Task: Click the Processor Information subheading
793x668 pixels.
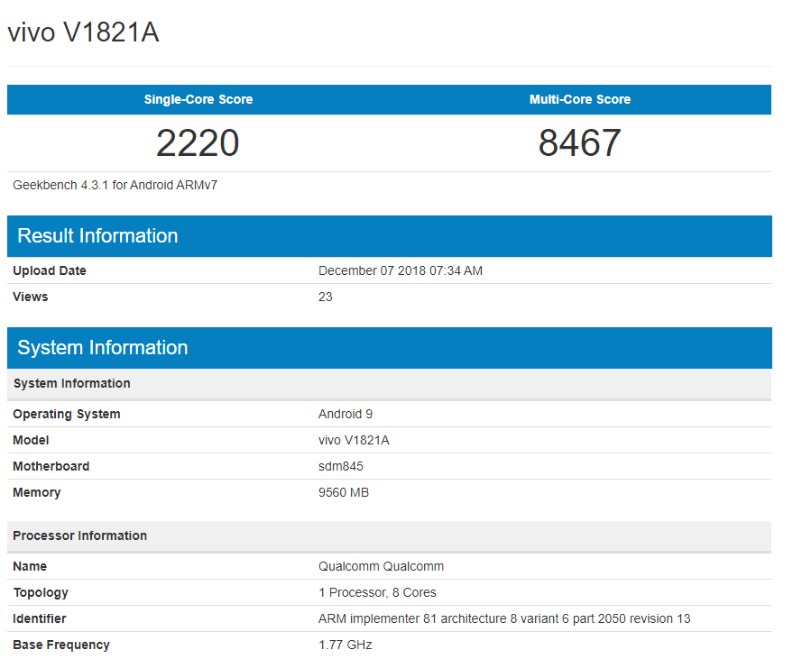Action: pos(80,535)
